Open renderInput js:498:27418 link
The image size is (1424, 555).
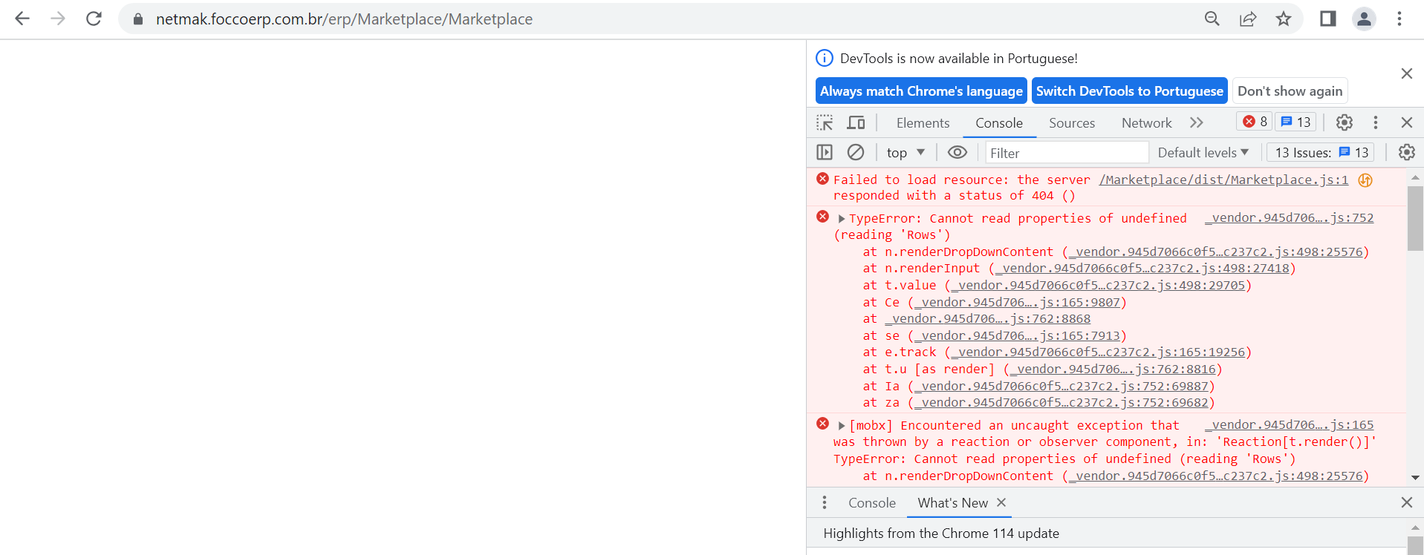(x=1142, y=269)
